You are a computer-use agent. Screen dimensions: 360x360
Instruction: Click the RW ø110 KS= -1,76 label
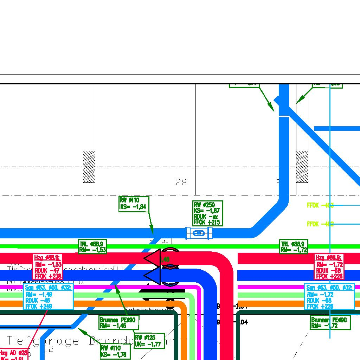point(115,352)
